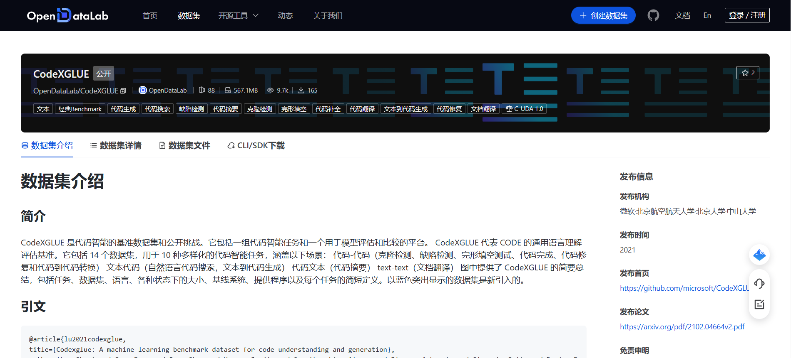Open the 文档 link in header
This screenshot has width=791, height=358.
[x=682, y=15]
